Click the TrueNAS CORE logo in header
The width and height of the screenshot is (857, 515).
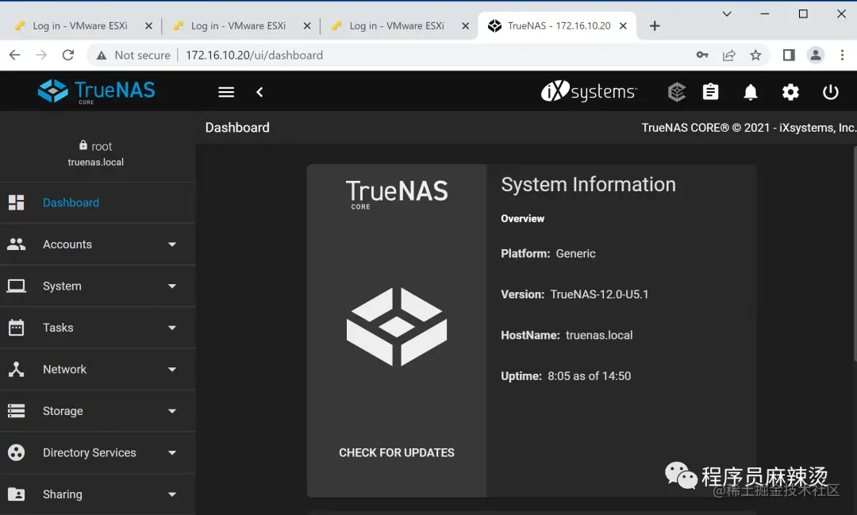96,91
